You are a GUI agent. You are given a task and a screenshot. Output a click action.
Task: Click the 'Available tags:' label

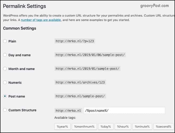(x=65, y=118)
